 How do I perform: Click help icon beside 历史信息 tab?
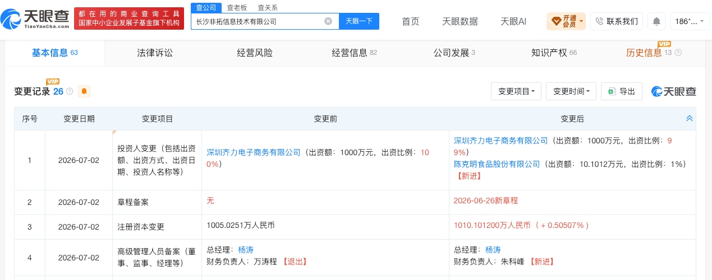[678, 53]
